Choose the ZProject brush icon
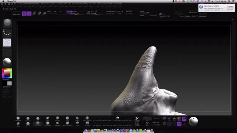 click(87, 124)
